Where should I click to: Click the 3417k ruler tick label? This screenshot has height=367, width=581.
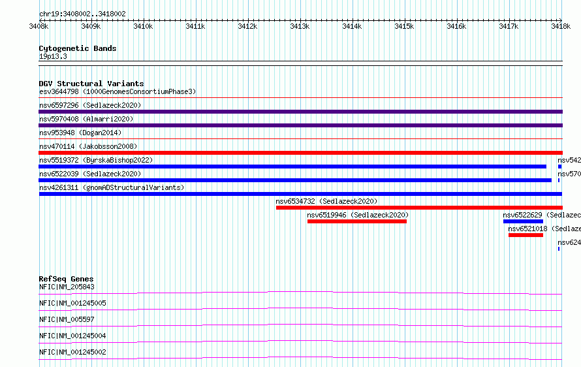[509, 26]
